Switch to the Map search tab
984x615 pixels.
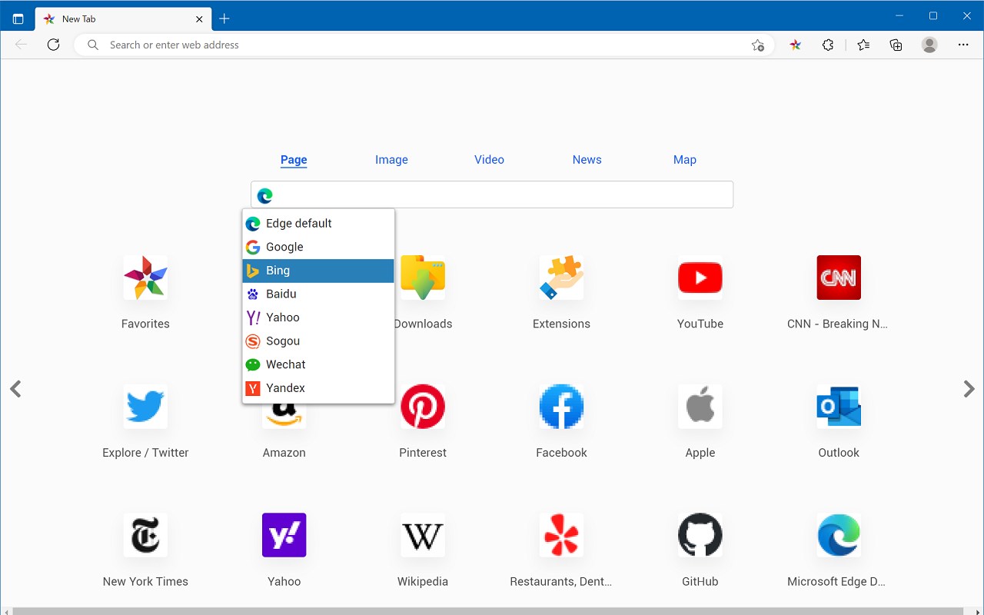pos(685,160)
